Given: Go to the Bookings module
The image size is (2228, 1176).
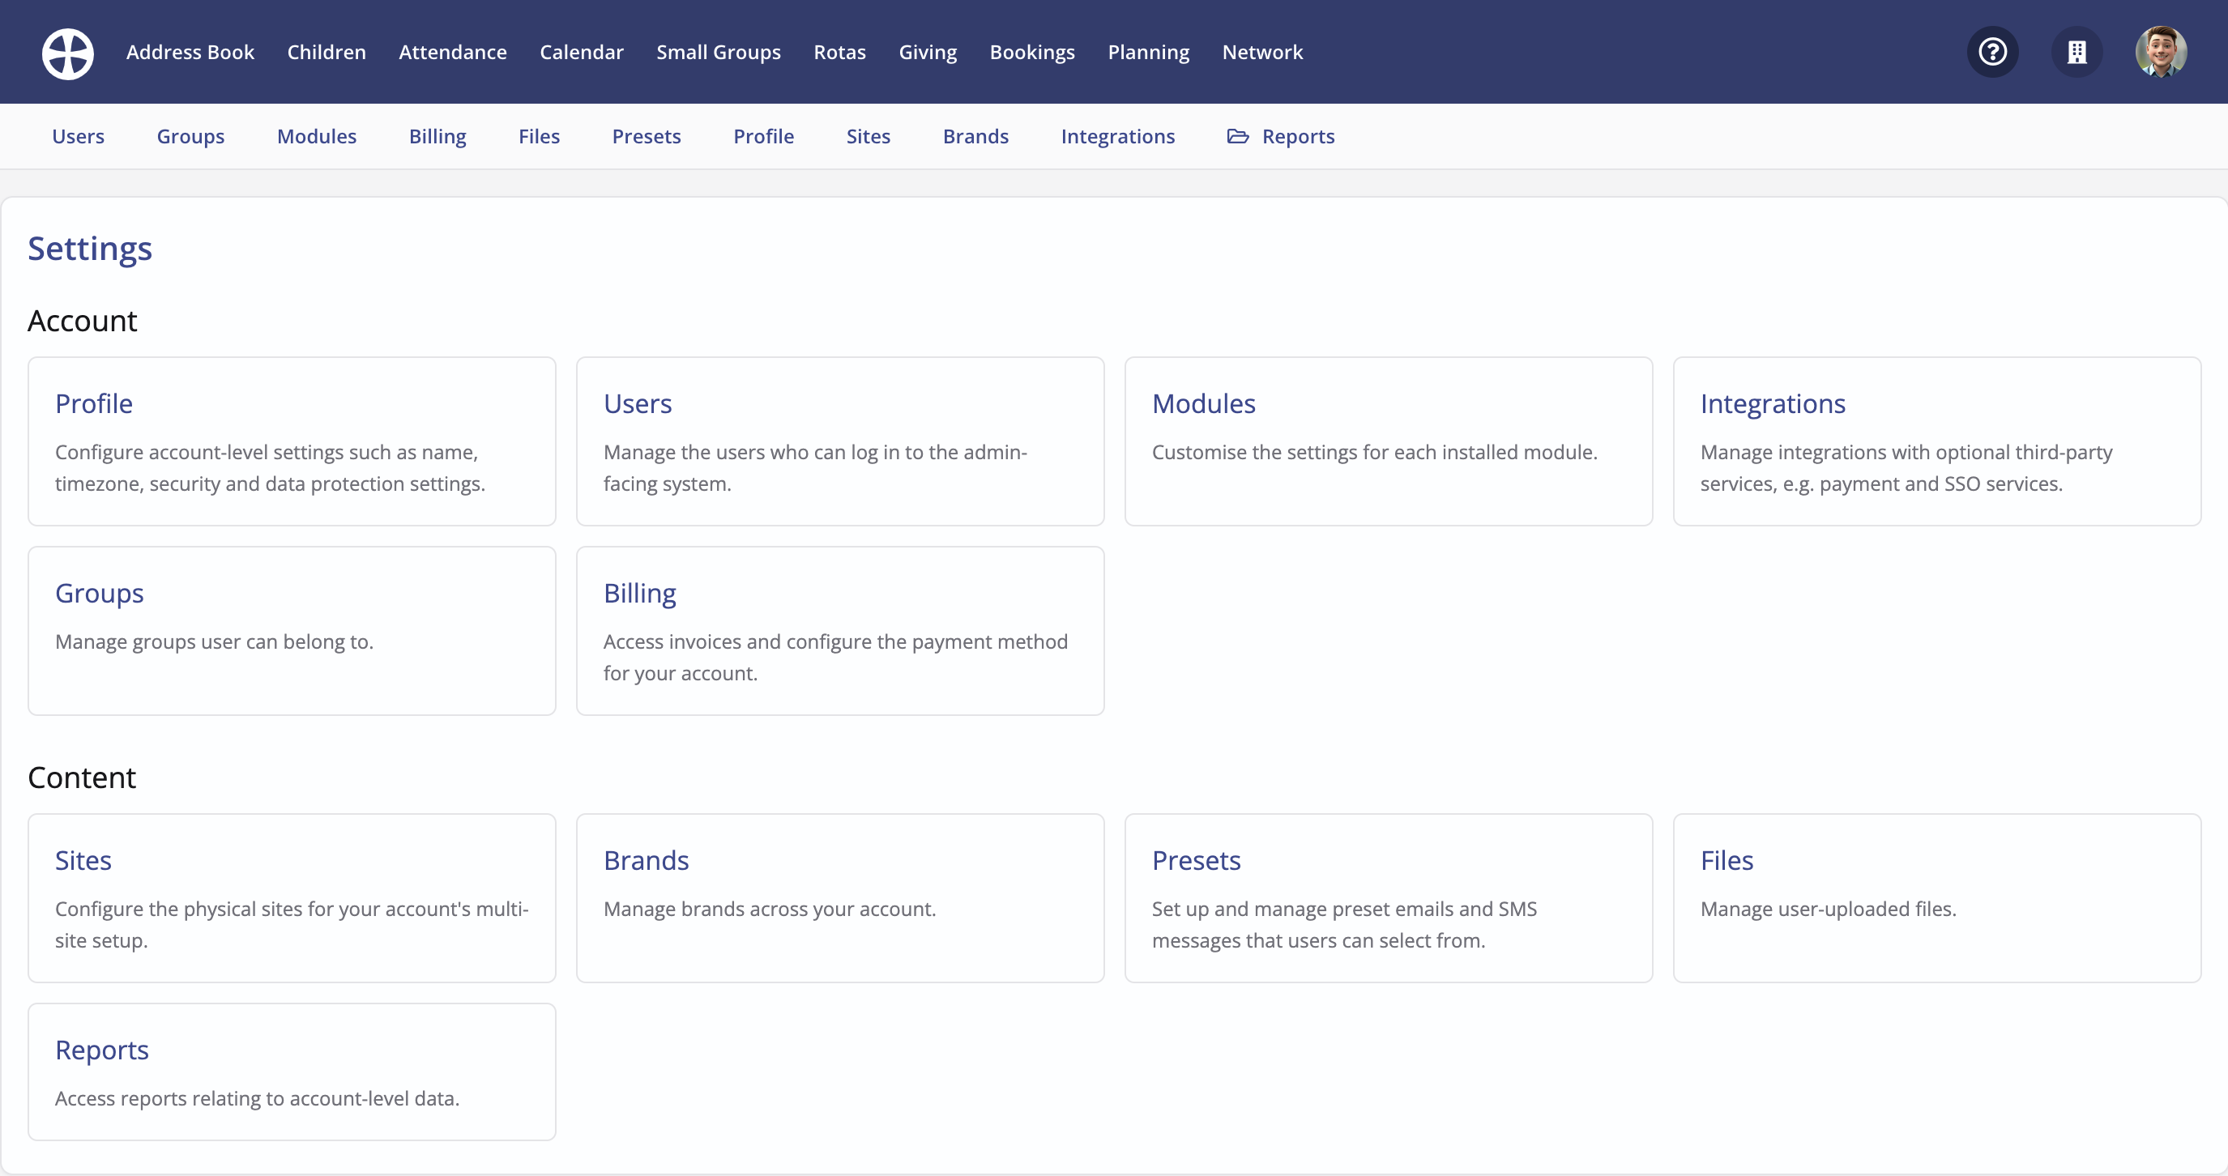Looking at the screenshot, I should pyautogui.click(x=1032, y=52).
